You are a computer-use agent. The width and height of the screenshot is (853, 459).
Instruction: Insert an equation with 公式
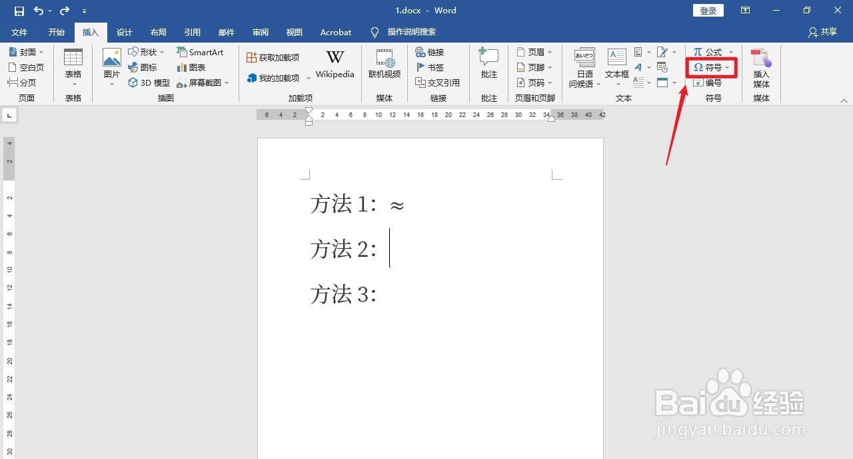tap(712, 51)
